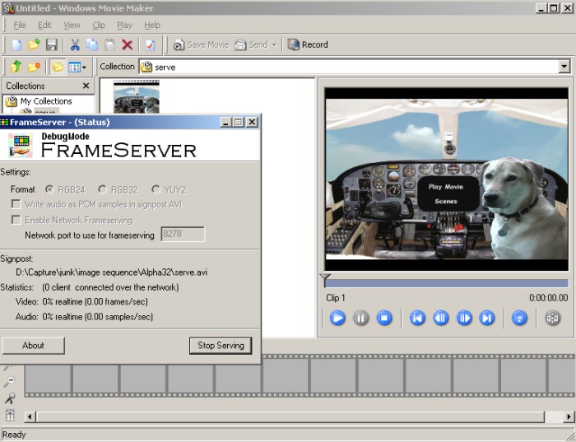Click the Video 0% realtime statistics line

[81, 302]
